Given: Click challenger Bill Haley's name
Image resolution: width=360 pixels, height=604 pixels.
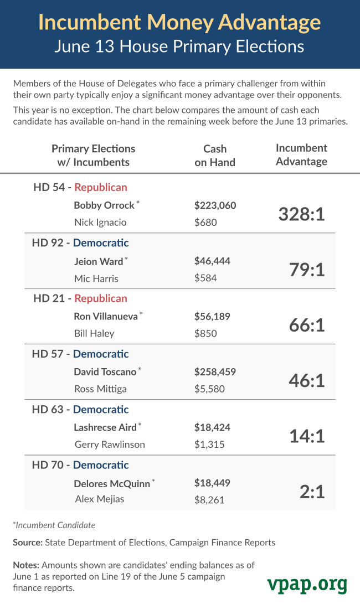Looking at the screenshot, I should (x=94, y=333).
